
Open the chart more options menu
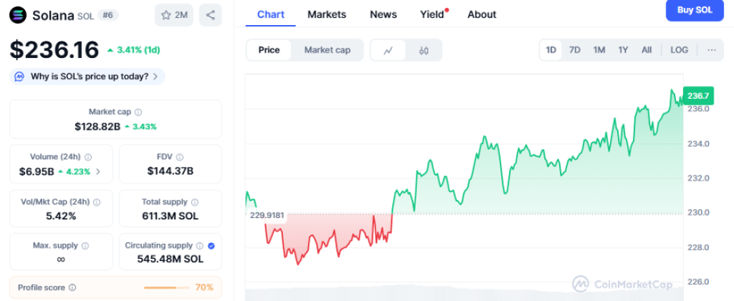(711, 50)
